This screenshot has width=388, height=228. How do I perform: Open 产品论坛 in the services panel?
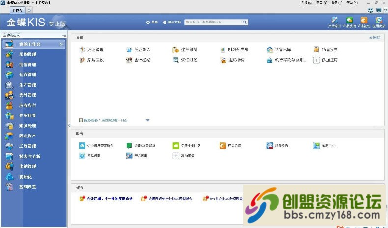point(230,146)
